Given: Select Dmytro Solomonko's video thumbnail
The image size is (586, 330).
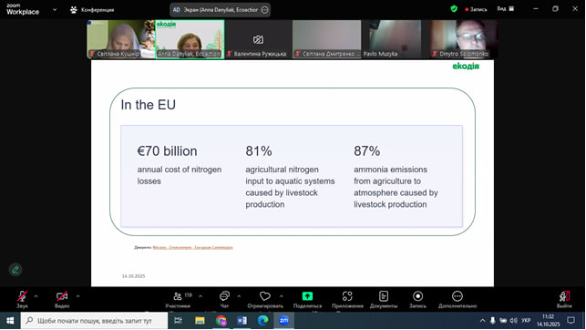Looking at the screenshot, I should [464, 39].
